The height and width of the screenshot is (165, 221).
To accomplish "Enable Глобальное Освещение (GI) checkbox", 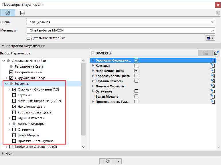I will [x=11, y=147].
